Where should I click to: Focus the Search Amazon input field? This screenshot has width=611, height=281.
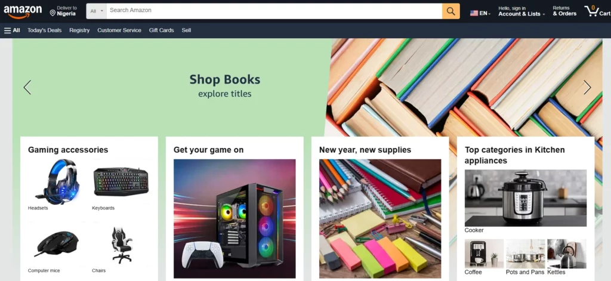click(x=274, y=11)
